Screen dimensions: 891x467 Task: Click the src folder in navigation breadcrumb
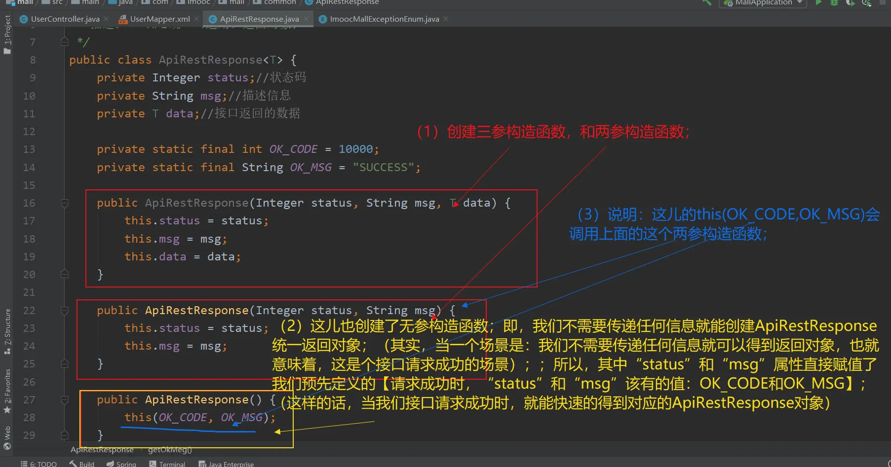(x=52, y=2)
